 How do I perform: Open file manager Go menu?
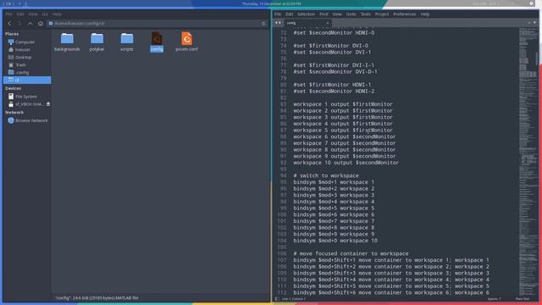point(45,14)
